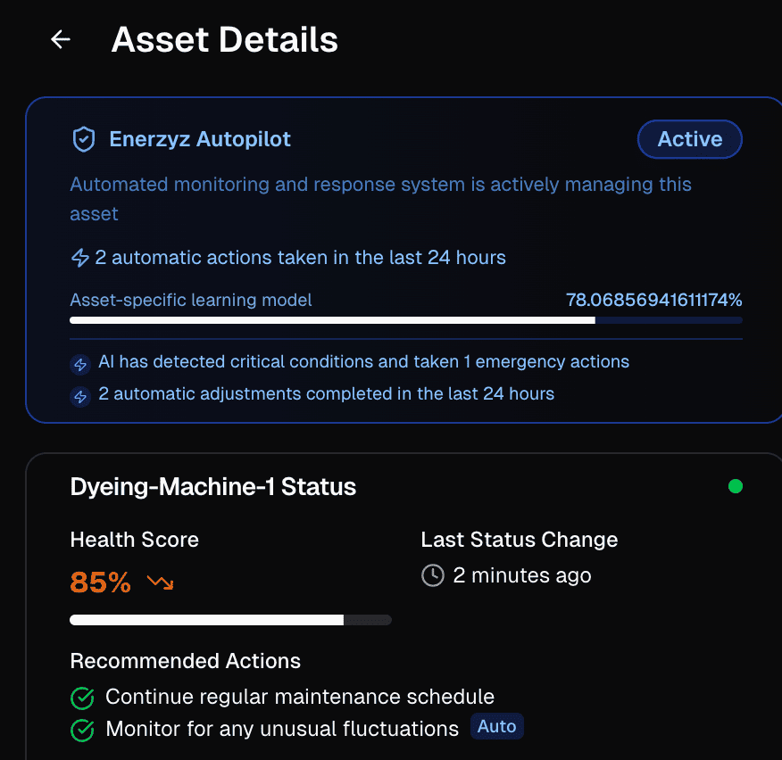Go back using the left arrow icon
The height and width of the screenshot is (760, 782).
click(61, 39)
